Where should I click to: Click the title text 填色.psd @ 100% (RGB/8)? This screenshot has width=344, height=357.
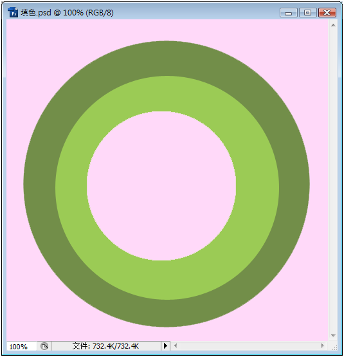pos(67,12)
